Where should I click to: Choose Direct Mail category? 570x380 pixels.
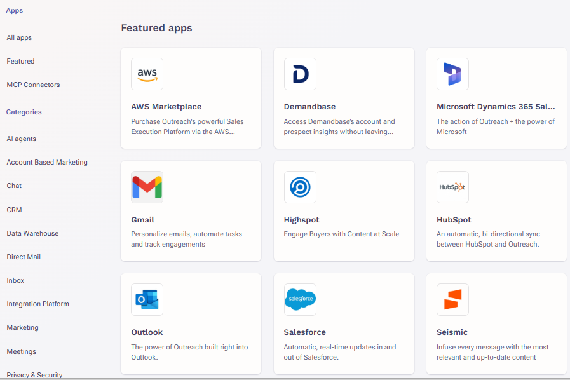tap(24, 257)
